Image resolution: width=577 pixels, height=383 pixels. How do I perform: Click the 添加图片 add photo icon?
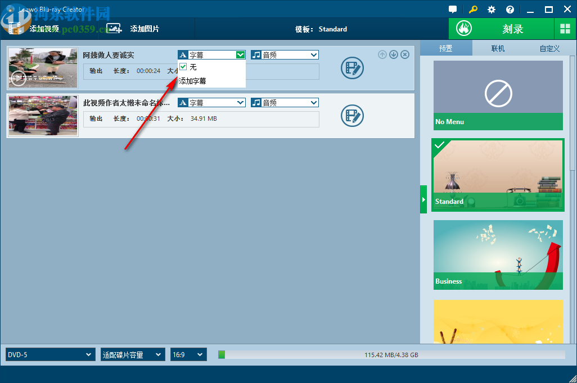(x=114, y=28)
